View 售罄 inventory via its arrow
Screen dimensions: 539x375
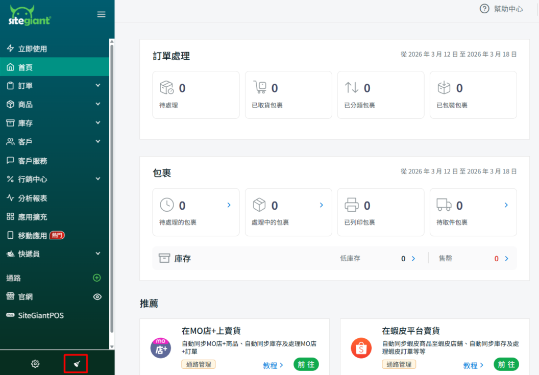(x=506, y=259)
